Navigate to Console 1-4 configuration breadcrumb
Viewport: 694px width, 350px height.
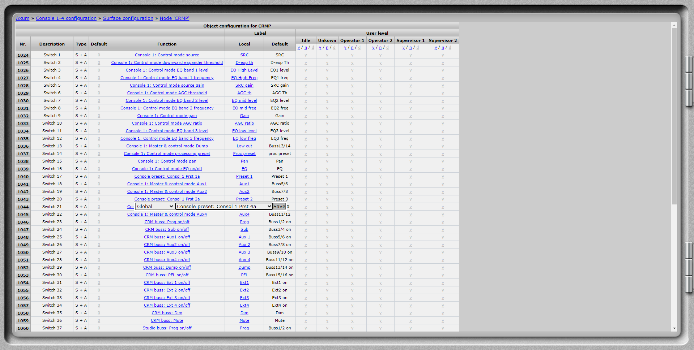pyautogui.click(x=66, y=18)
